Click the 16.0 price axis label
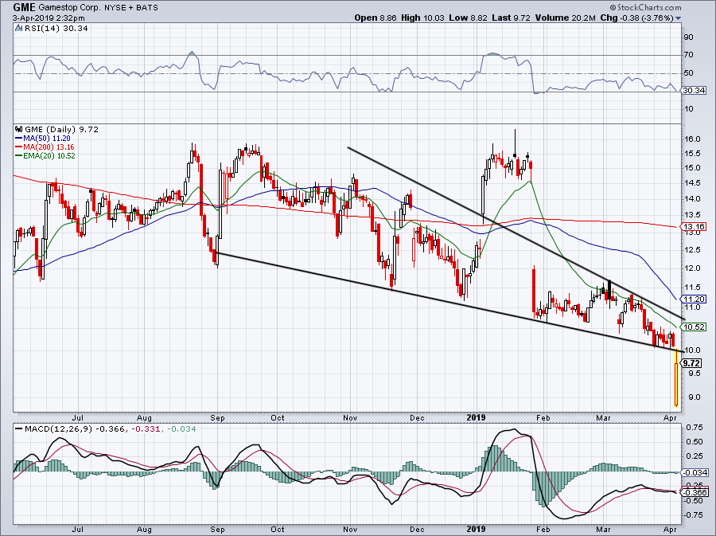The width and height of the screenshot is (716, 536). coord(693,139)
